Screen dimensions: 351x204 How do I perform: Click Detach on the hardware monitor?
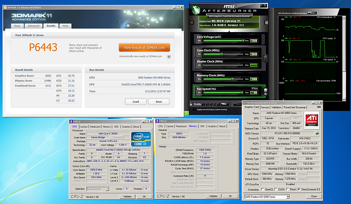pyautogui.click(x=312, y=13)
